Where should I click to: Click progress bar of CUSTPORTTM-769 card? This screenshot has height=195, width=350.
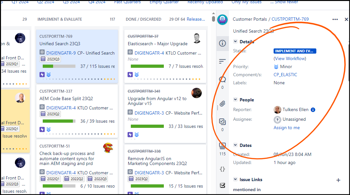coord(59,66)
